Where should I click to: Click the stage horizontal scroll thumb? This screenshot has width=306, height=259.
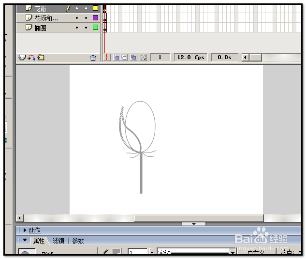coord(199,218)
